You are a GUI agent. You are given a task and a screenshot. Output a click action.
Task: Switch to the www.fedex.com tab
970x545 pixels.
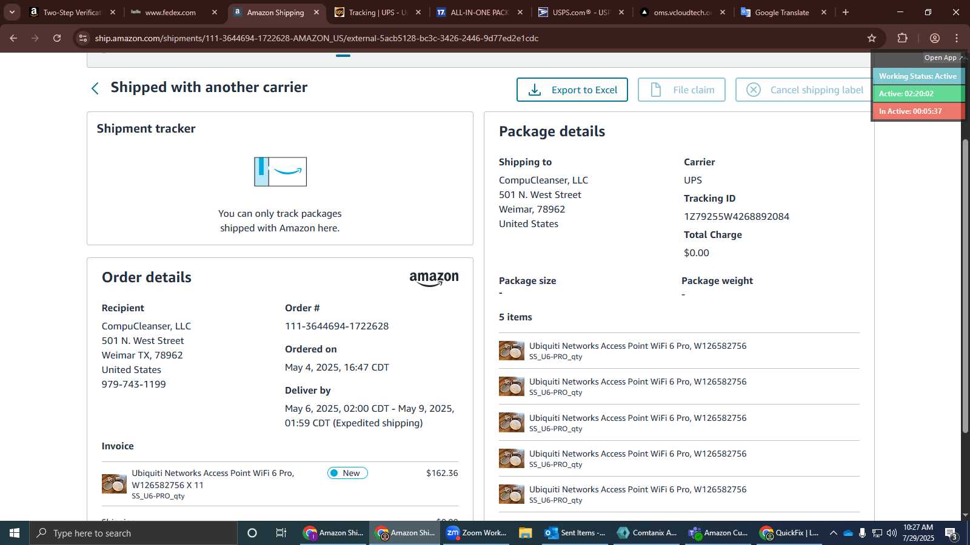pos(171,12)
